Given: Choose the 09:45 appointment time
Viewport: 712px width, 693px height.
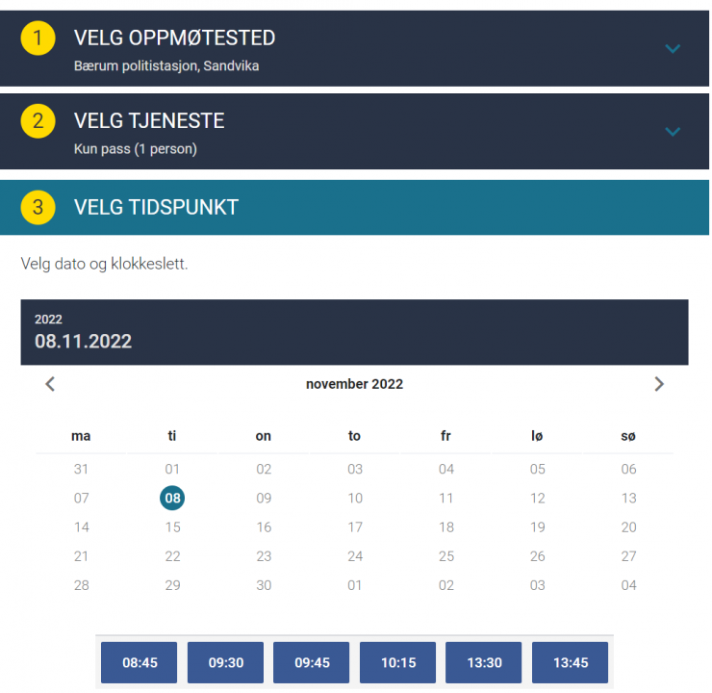Looking at the screenshot, I should 312,662.
